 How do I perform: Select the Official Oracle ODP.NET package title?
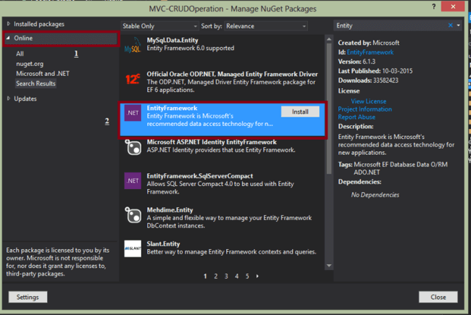click(232, 74)
